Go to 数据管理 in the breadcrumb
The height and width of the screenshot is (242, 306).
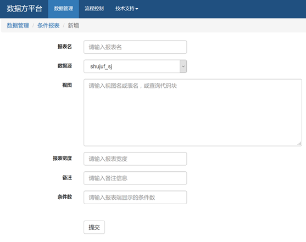[x=18, y=26]
